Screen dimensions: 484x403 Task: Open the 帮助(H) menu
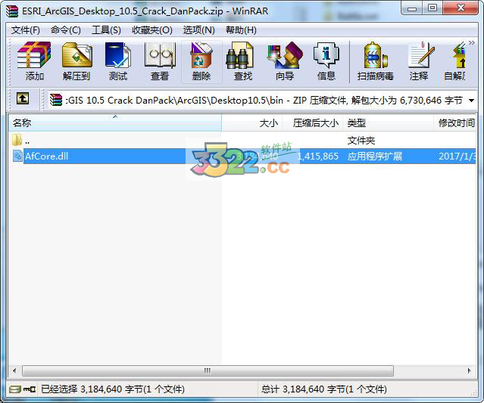[x=241, y=30]
